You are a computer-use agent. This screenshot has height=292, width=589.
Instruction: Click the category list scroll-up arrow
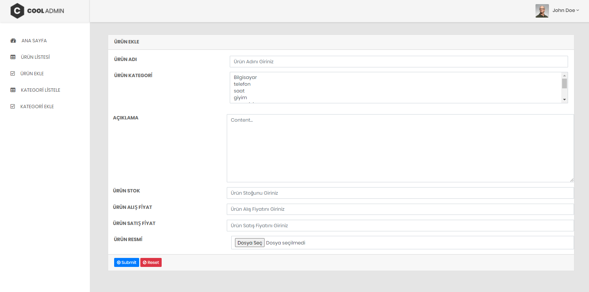click(x=564, y=76)
